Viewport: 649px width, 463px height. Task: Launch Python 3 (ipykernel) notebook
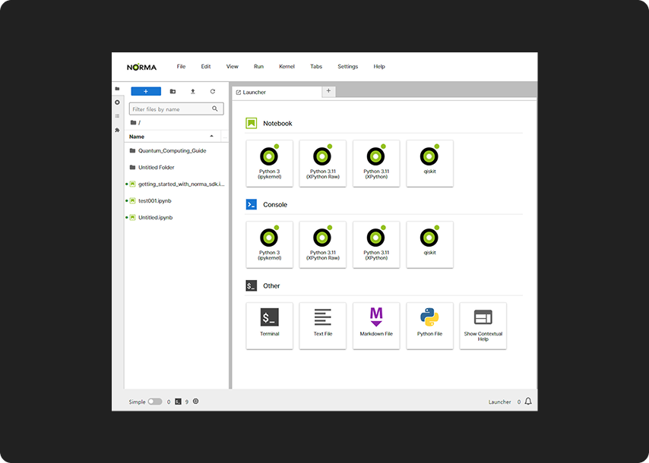tap(270, 163)
